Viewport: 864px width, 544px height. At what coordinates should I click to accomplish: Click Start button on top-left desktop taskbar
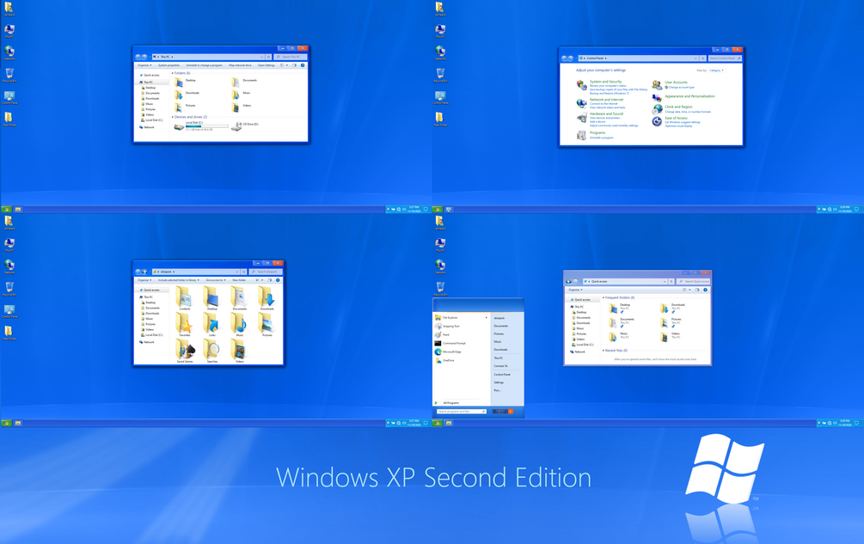click(x=7, y=209)
